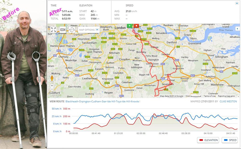Open the Blackheath-Orpington-Cudham route link

tap(103, 102)
